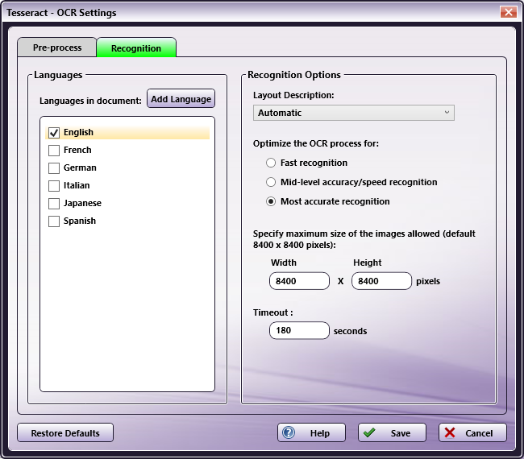Toggle the Spanish language checkbox
The image size is (524, 459).
point(54,221)
